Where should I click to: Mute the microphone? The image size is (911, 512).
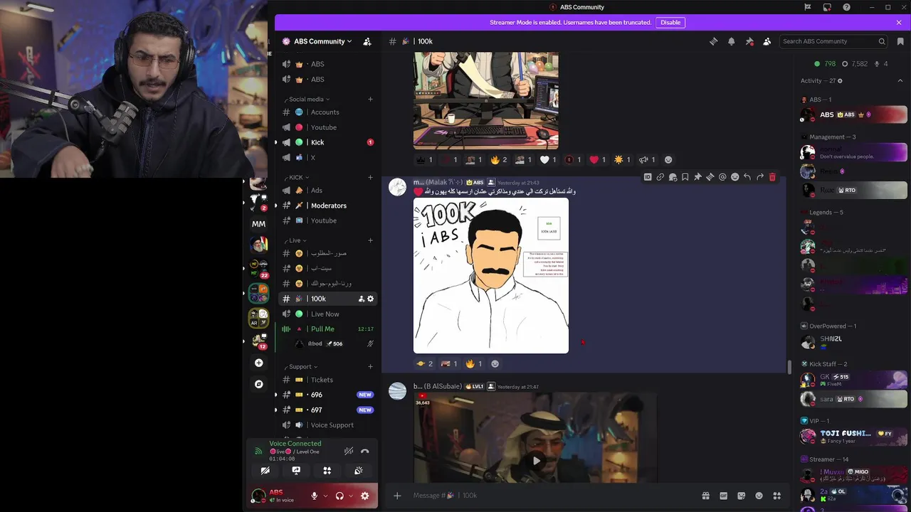coord(314,496)
